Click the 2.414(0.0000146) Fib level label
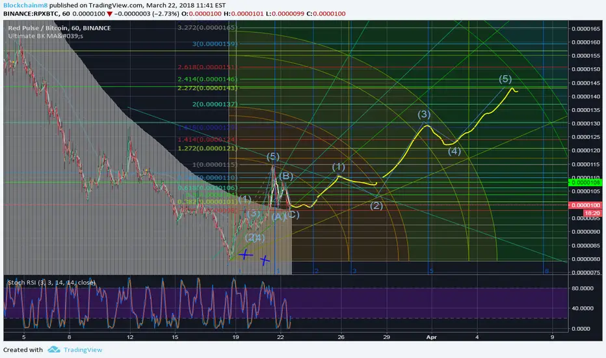 (x=207, y=79)
